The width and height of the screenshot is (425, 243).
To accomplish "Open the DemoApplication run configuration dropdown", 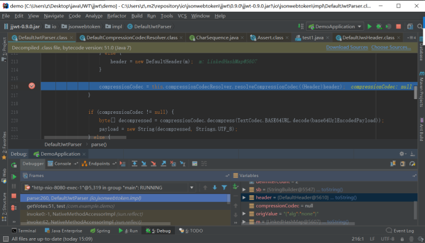I will coord(335,26).
